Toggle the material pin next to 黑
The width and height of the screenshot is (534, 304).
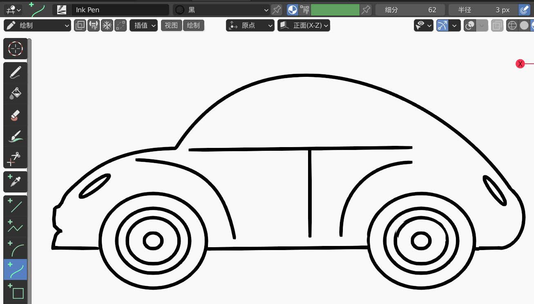click(276, 9)
